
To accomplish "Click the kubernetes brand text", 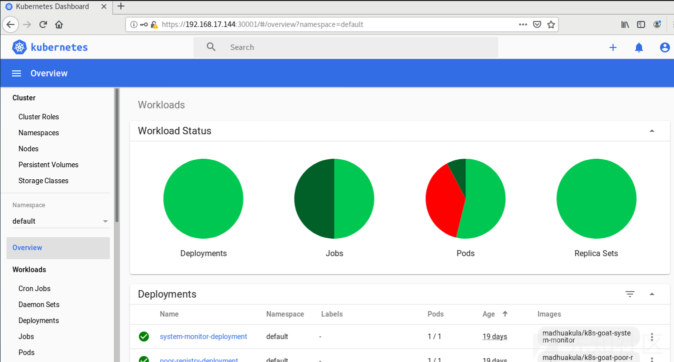I will 59,47.
